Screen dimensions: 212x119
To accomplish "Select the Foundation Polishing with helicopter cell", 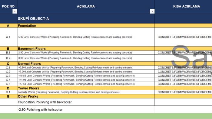I will 86,102.
